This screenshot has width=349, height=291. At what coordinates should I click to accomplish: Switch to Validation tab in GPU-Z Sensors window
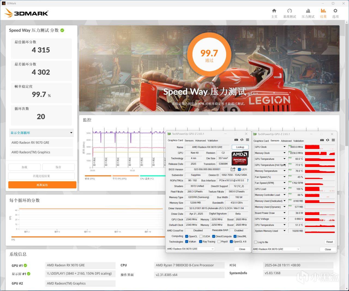pyautogui.click(x=299, y=141)
